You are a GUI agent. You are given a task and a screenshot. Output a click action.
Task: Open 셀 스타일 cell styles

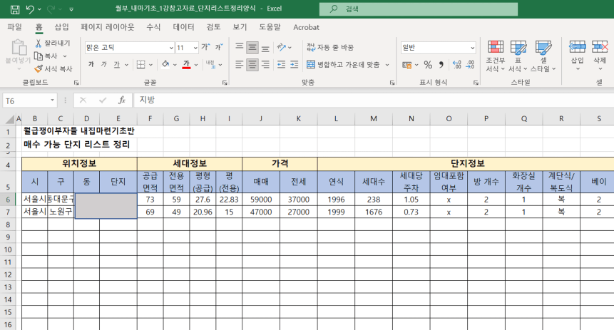(x=543, y=56)
